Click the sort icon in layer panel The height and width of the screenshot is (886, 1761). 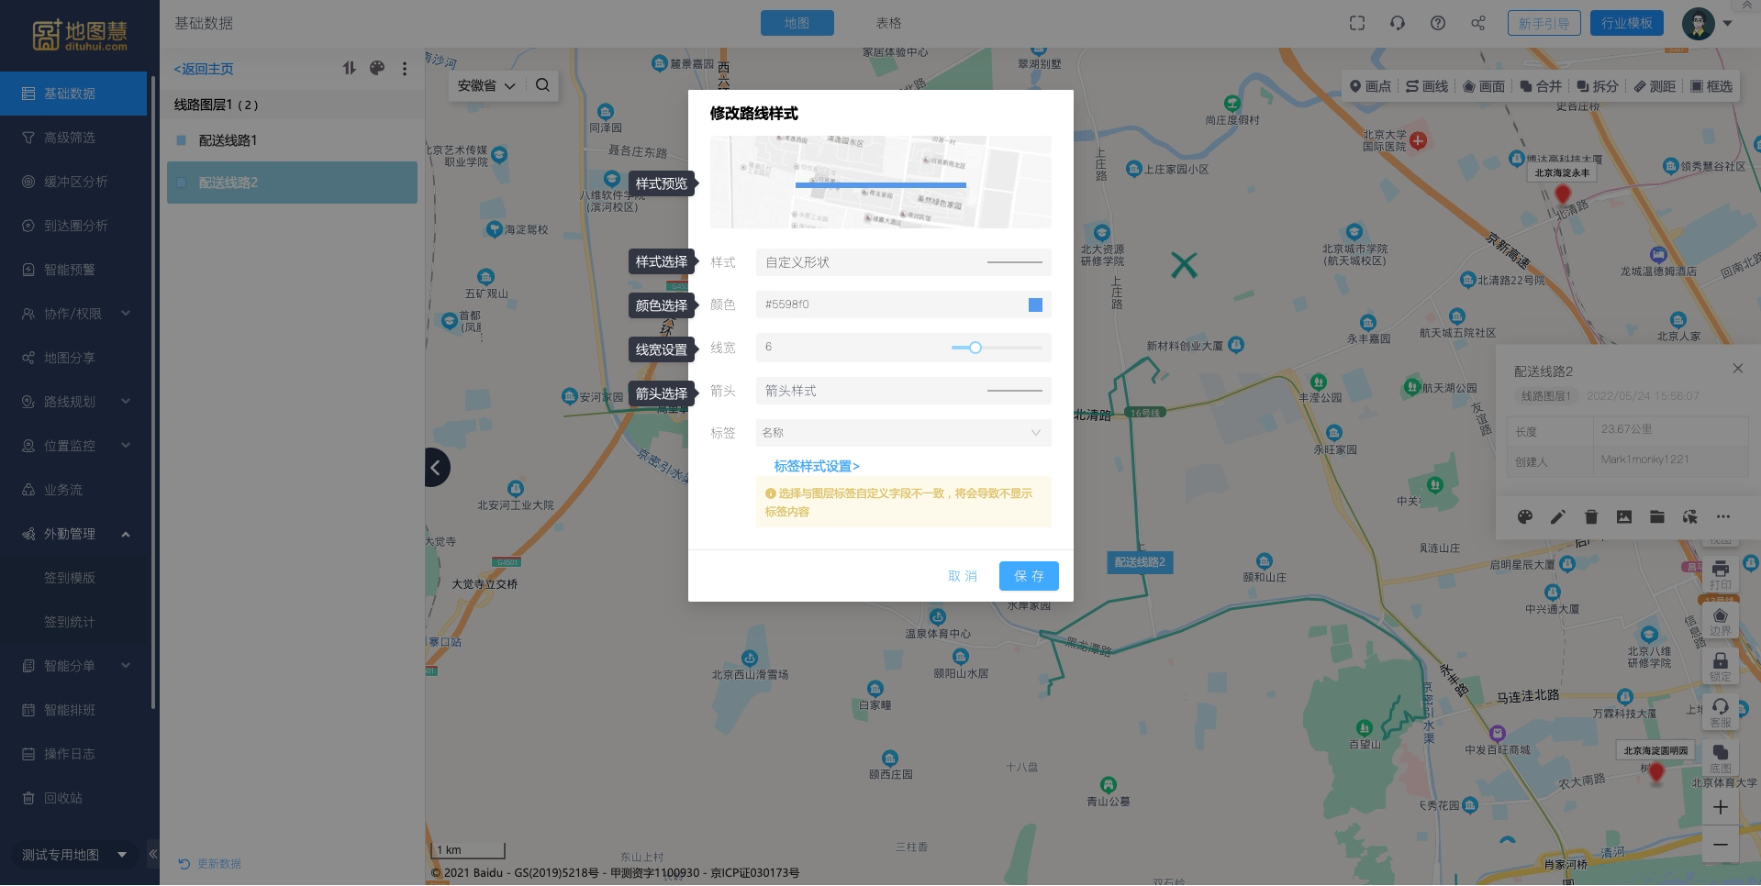coord(350,68)
